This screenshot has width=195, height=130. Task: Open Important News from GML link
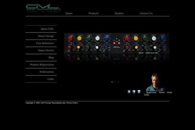click(158, 94)
